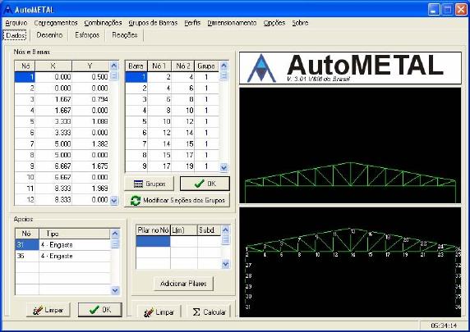Select Y value 1.675 of node 9
This screenshot has height=332, width=470.
click(90, 166)
